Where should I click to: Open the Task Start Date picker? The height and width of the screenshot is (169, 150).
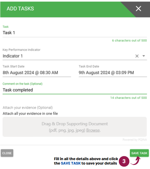37,73
